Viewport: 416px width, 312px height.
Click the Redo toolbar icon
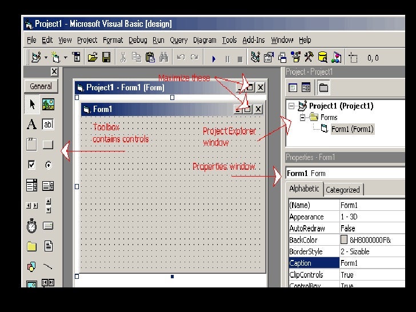coord(194,57)
